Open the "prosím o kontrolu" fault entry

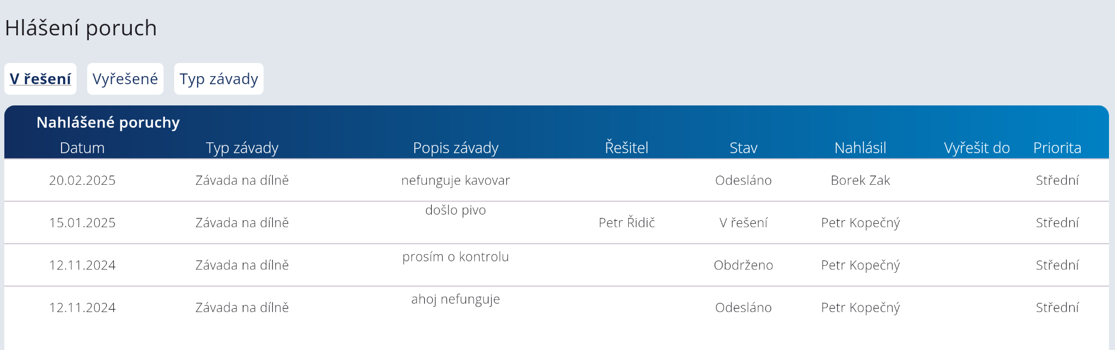[456, 257]
